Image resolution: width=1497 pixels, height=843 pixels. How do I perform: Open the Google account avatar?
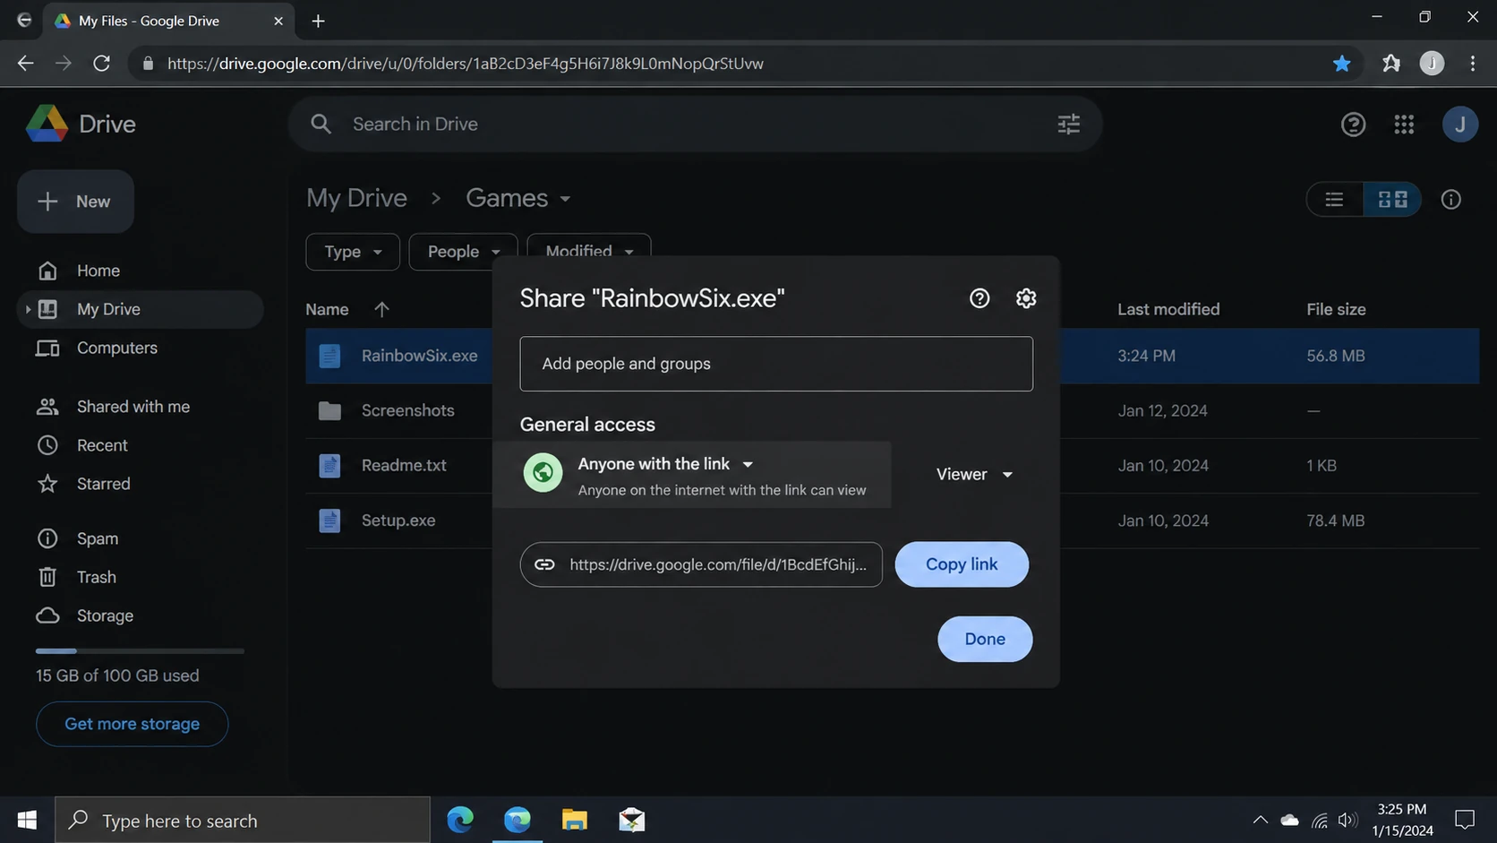coord(1459,125)
